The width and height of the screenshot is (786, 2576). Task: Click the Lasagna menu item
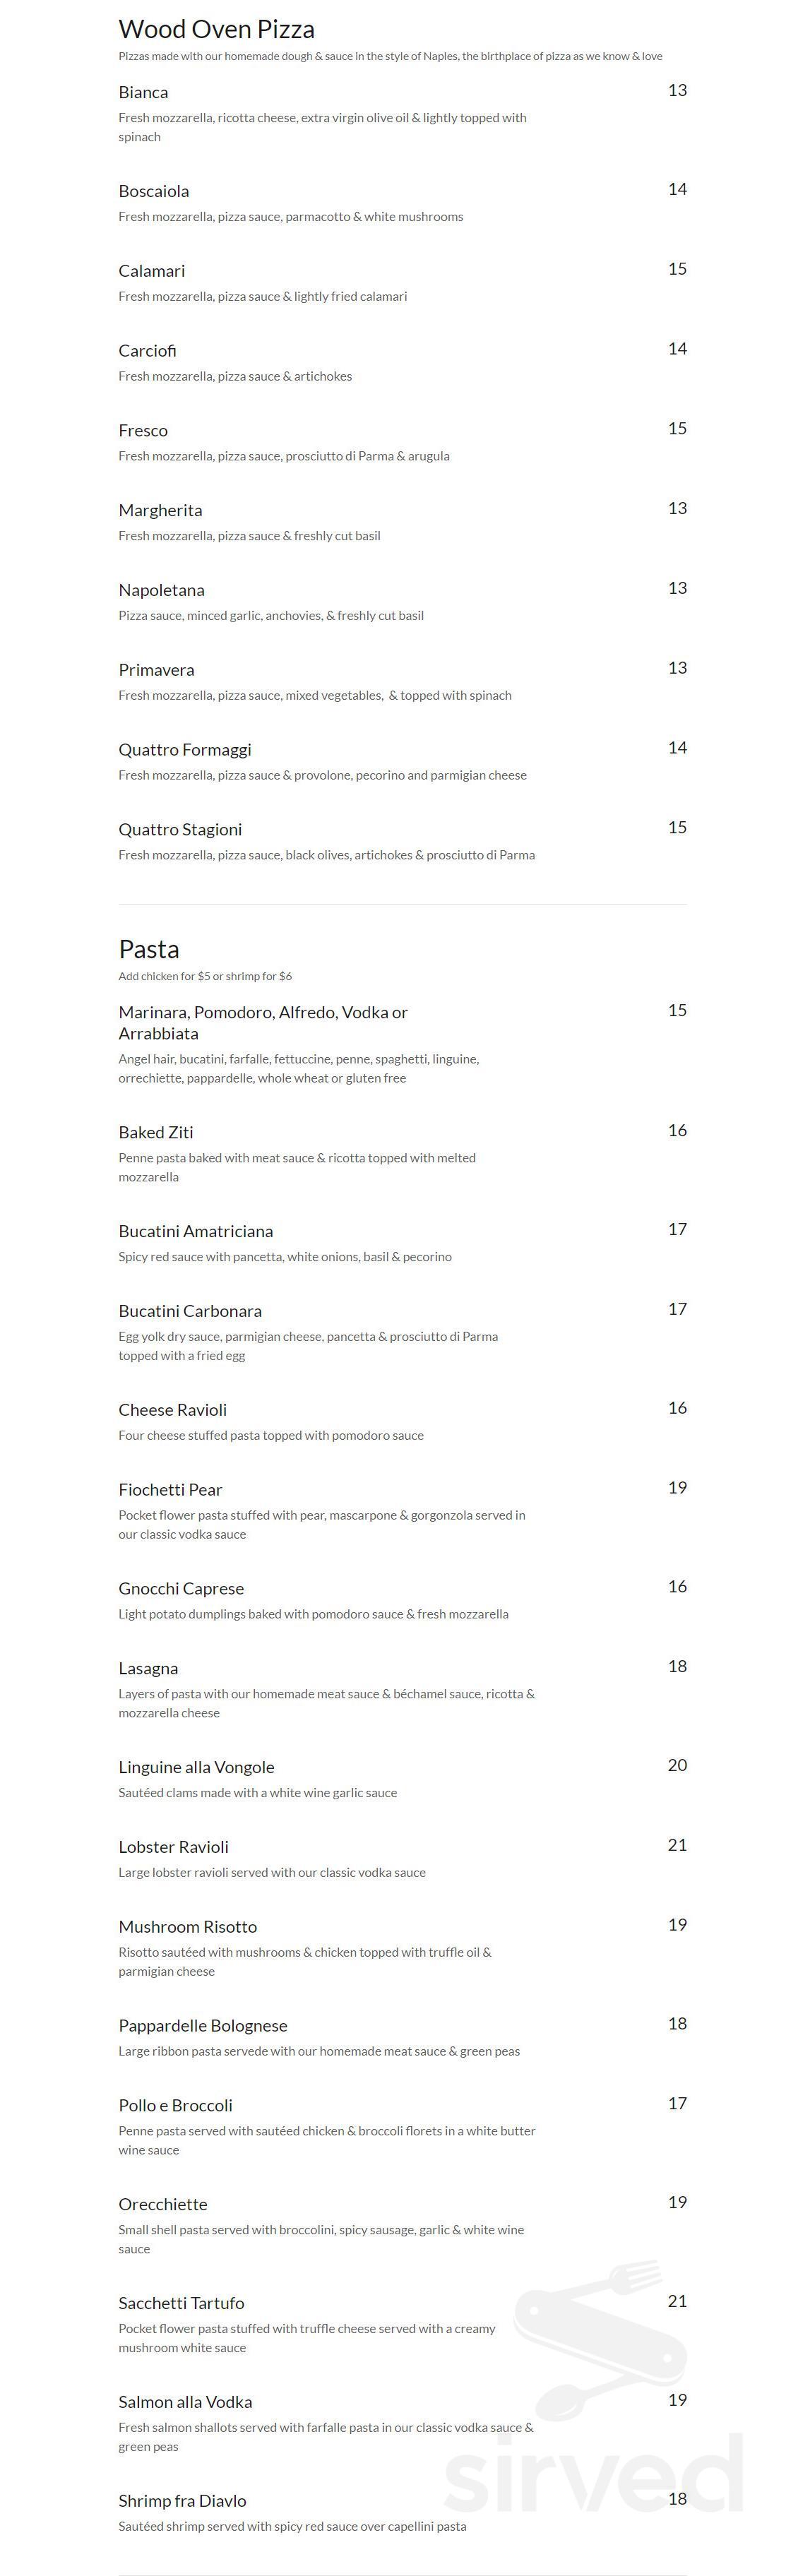(x=148, y=1669)
